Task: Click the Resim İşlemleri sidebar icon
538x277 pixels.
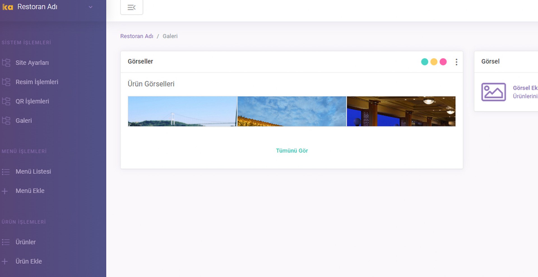Action: [6, 82]
